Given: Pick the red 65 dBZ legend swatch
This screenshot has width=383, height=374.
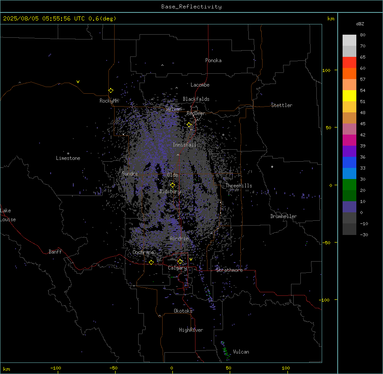Looking at the screenshot, I should 349,62.
